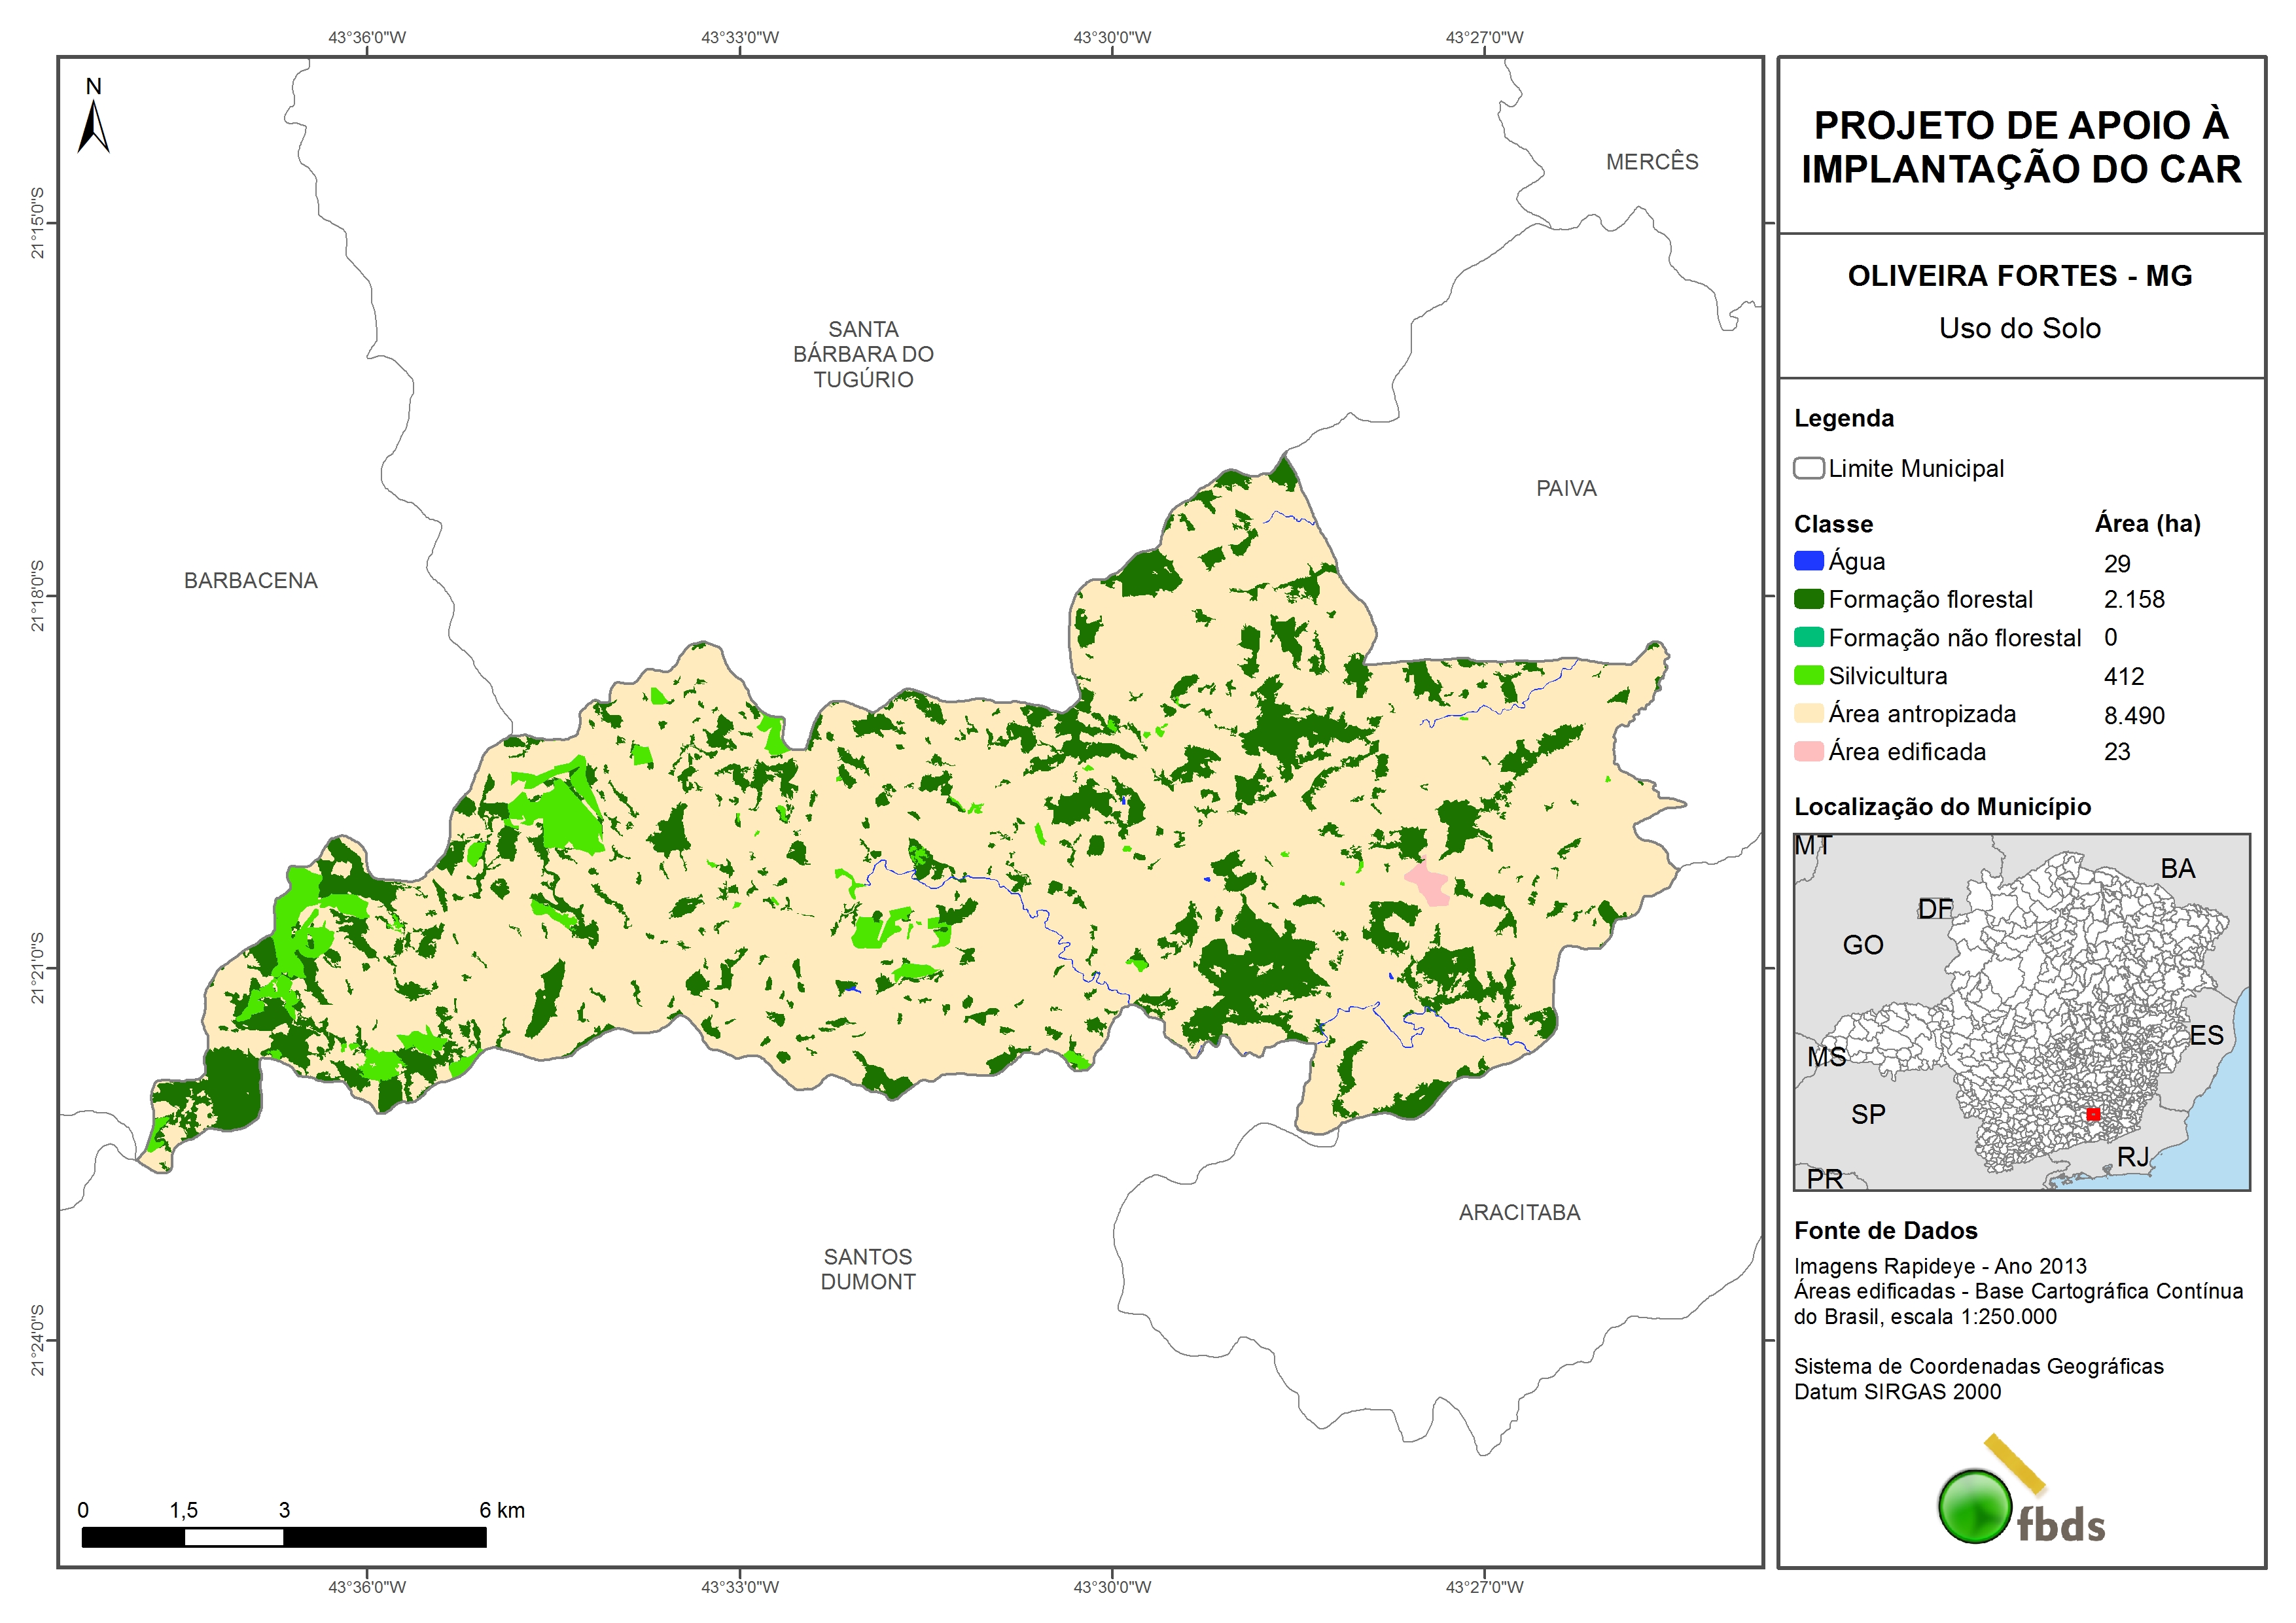Click the Limite Municipal legend symbol
The width and height of the screenshot is (2296, 1623).
(x=1808, y=468)
